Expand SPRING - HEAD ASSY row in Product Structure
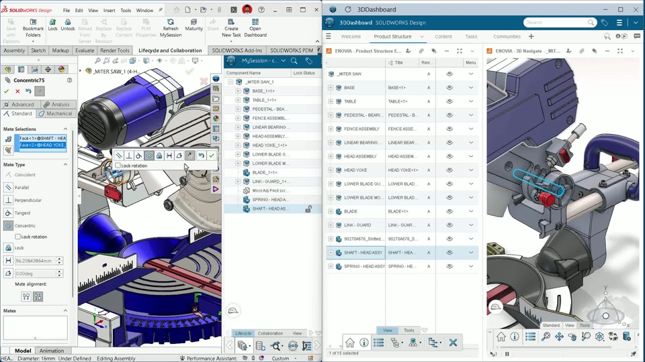 click(331, 266)
